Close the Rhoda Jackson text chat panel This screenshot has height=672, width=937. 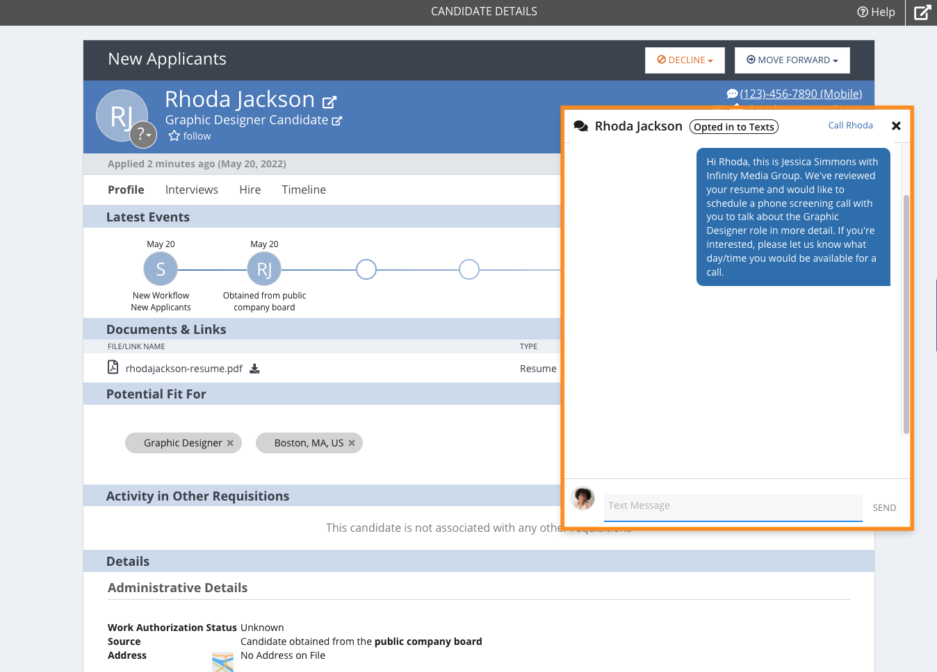(896, 126)
